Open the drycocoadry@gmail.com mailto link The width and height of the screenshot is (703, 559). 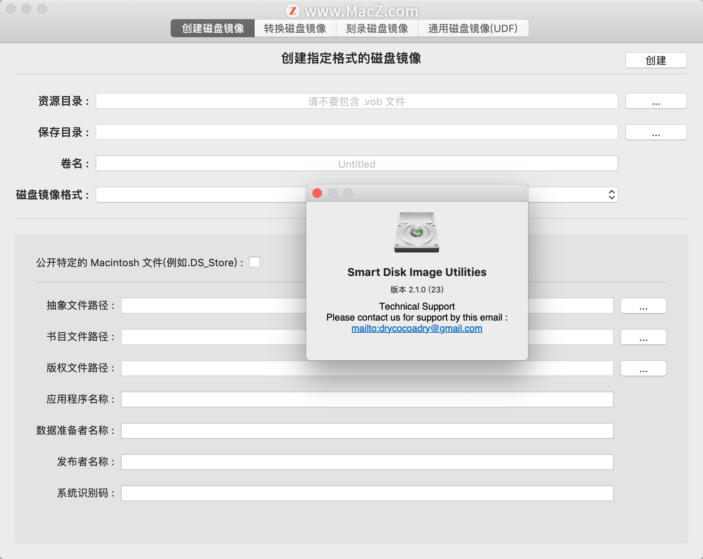pos(417,328)
